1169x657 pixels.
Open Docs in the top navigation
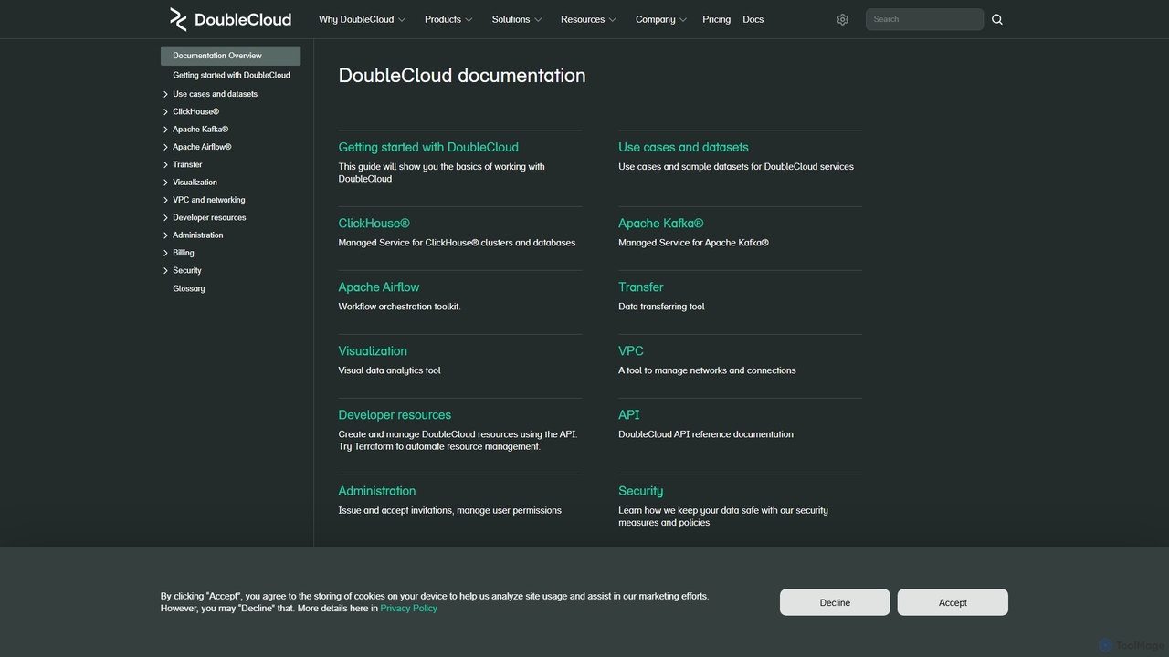[753, 19]
